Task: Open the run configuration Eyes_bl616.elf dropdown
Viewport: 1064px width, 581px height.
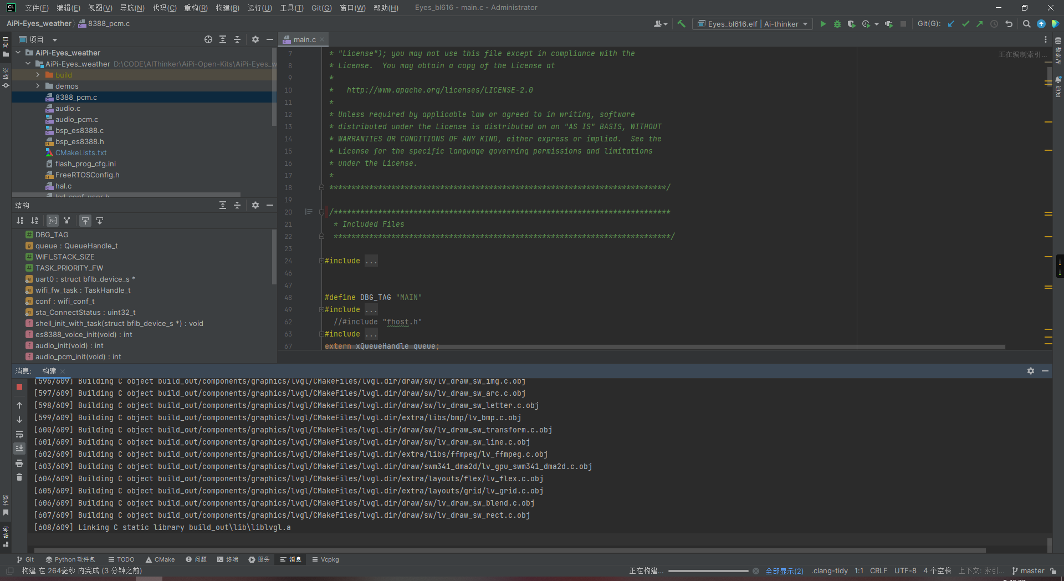Action: pyautogui.click(x=752, y=24)
